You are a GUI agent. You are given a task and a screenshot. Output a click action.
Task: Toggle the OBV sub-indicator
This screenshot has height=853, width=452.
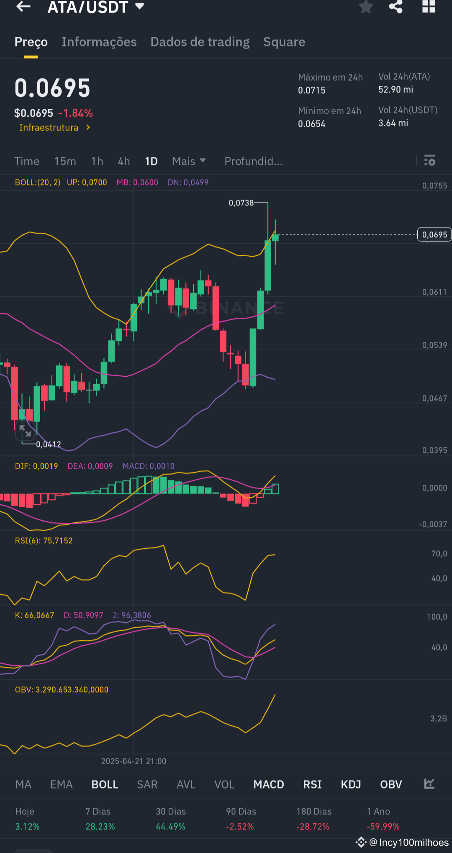(391, 784)
